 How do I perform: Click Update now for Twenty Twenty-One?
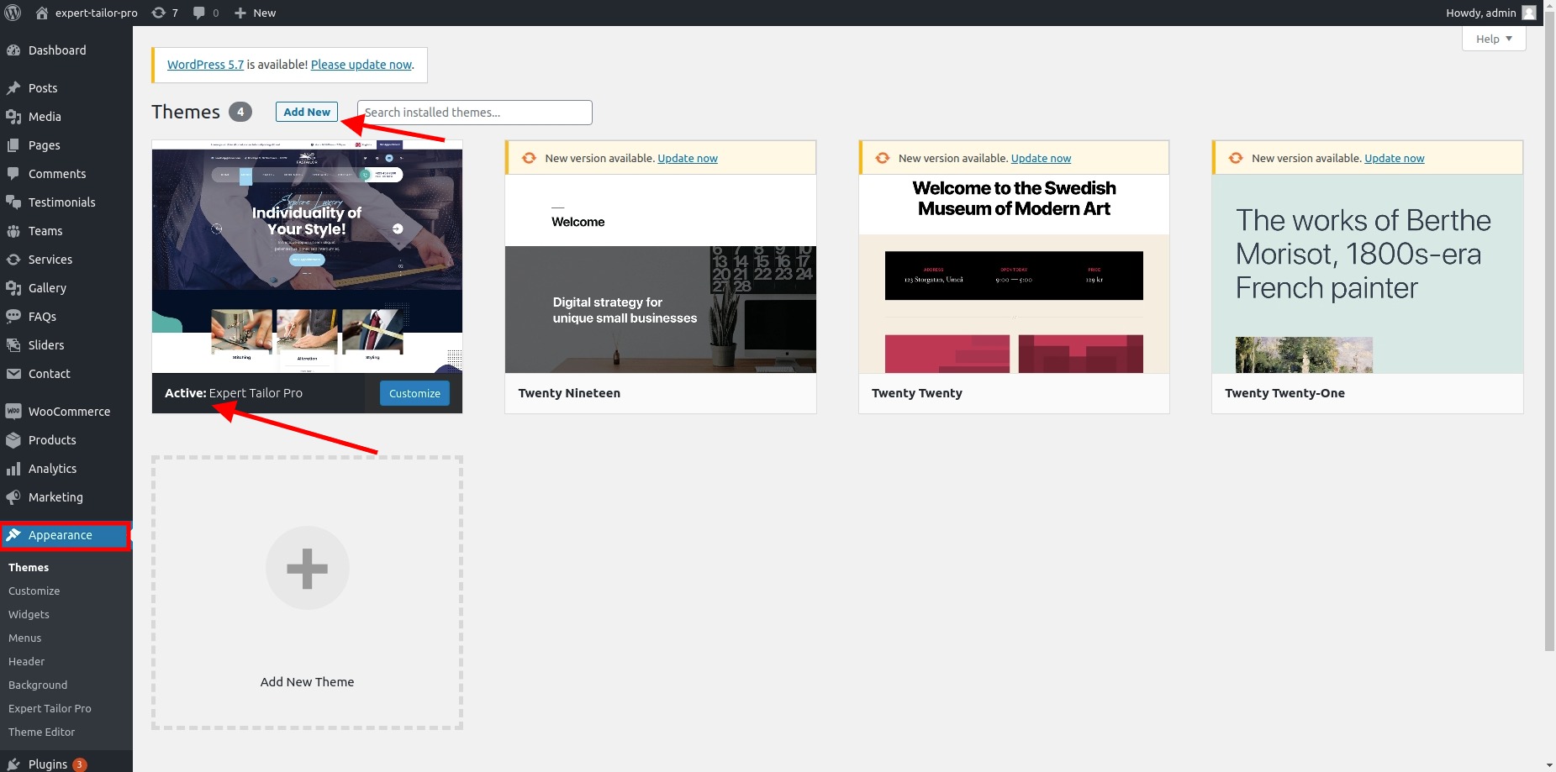pos(1395,158)
